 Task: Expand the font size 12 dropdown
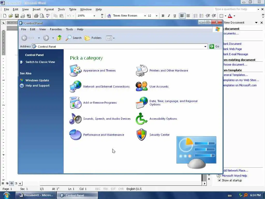157,16
